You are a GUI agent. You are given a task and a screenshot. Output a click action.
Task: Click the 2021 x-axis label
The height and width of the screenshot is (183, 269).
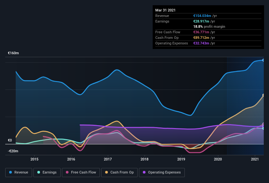[255, 159]
